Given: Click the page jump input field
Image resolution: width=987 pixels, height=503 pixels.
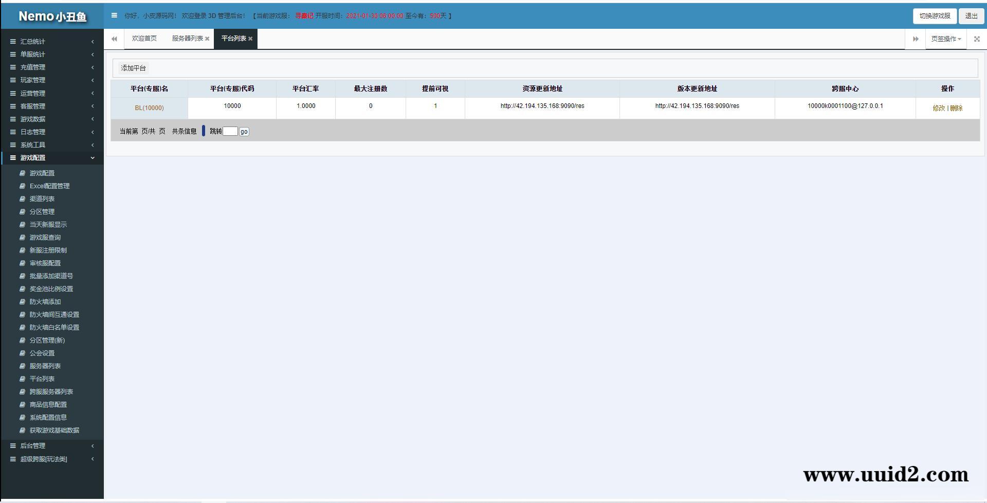Looking at the screenshot, I should 230,132.
